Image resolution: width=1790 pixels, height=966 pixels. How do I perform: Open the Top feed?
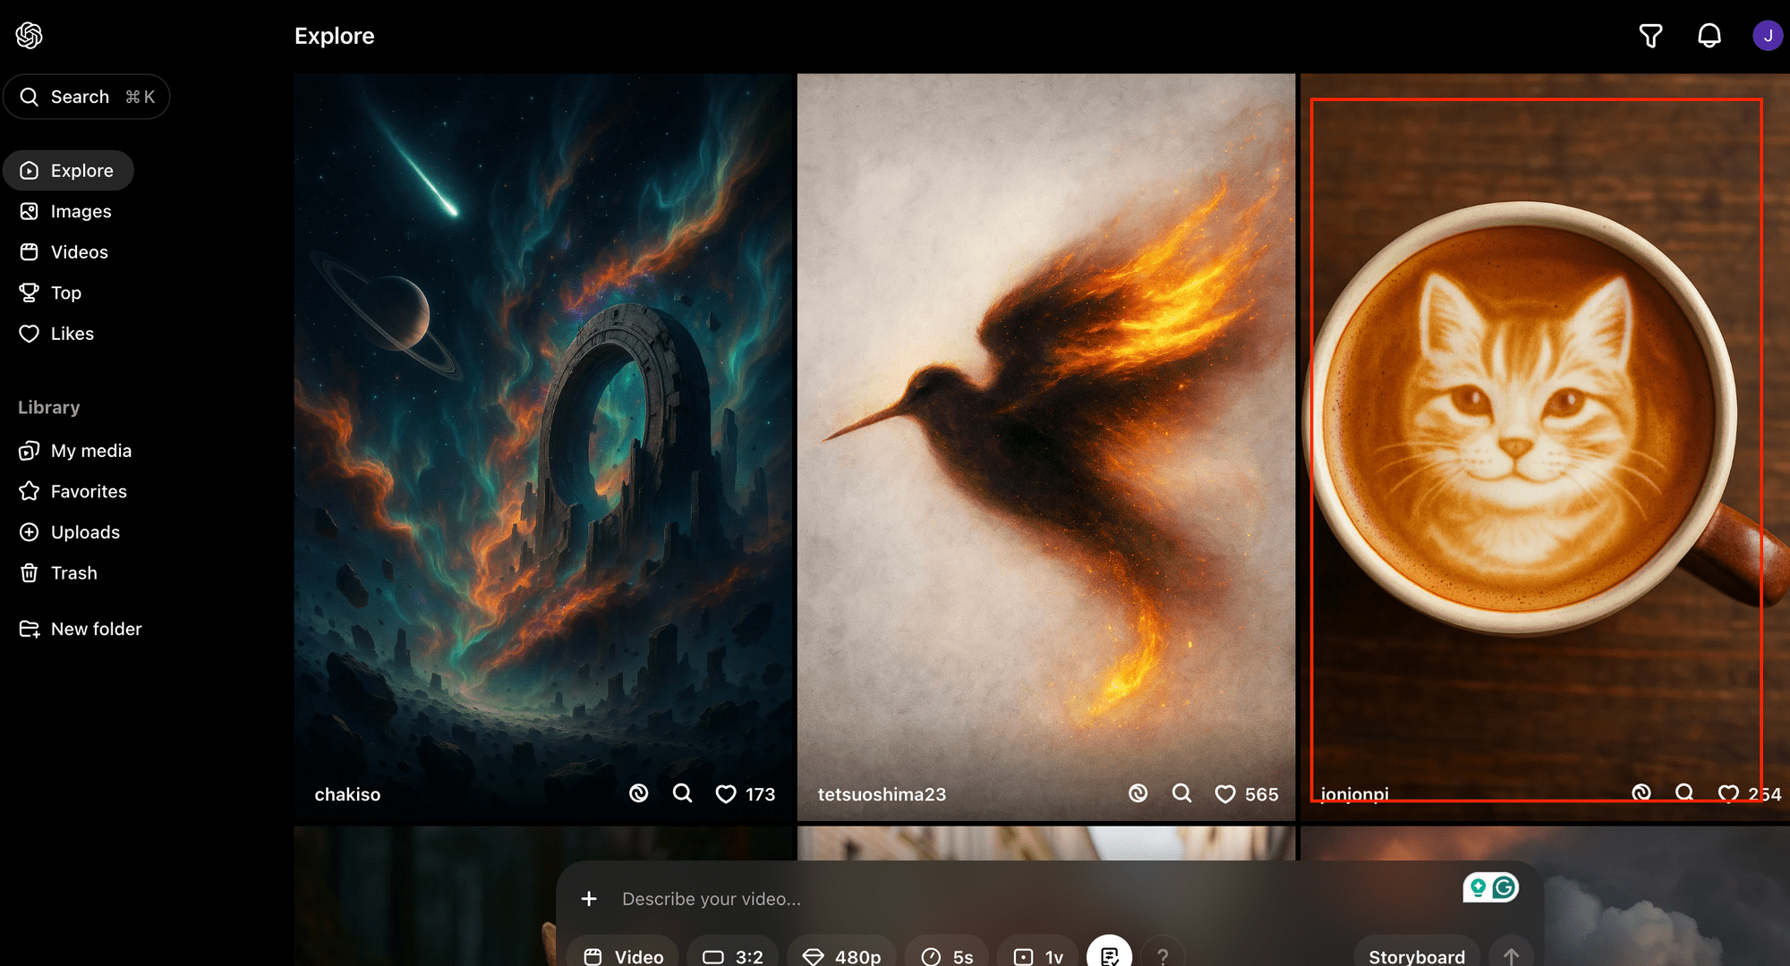pos(51,292)
